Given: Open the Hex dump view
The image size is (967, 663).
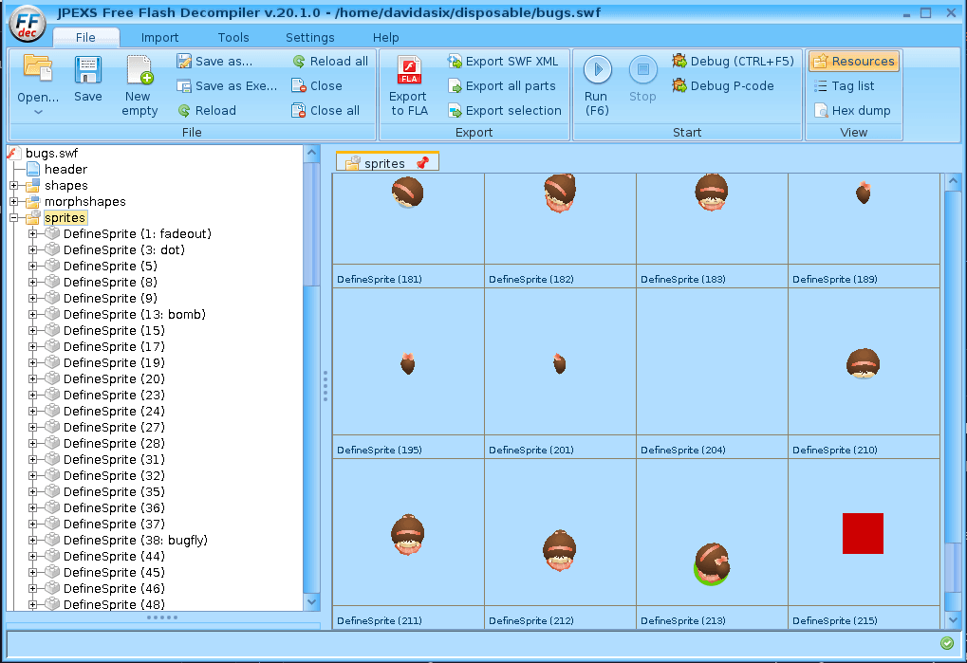Looking at the screenshot, I should tap(851, 110).
